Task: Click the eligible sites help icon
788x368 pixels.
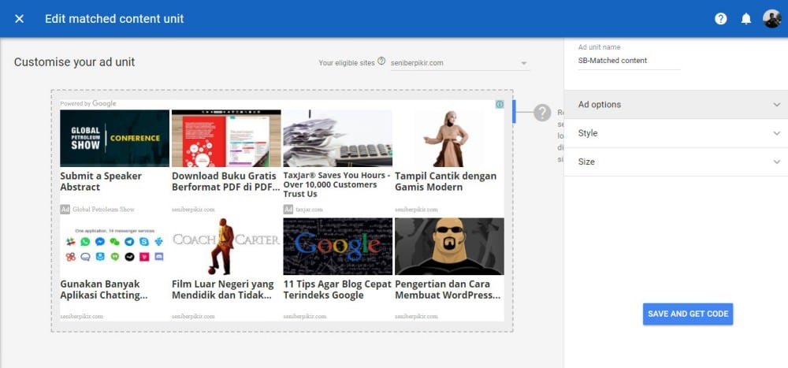Action: [381, 61]
